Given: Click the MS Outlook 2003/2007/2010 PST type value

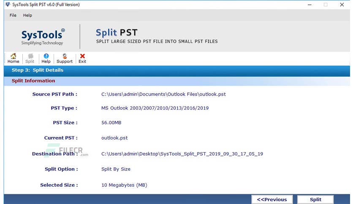Looking at the screenshot, I should pos(155,108).
